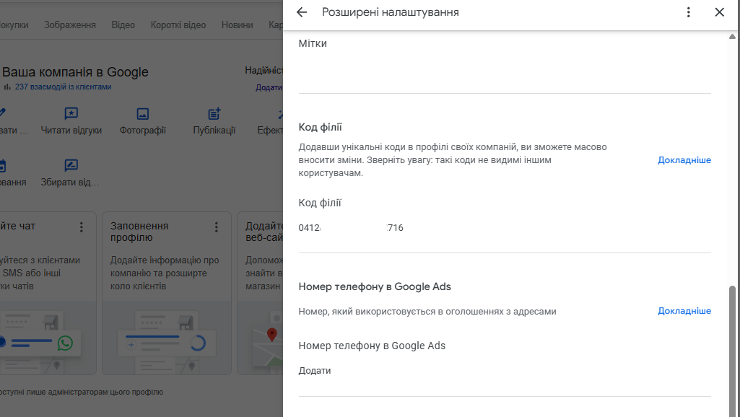Edit the Код філії value field
This screenshot has width=740, height=417.
point(351,228)
